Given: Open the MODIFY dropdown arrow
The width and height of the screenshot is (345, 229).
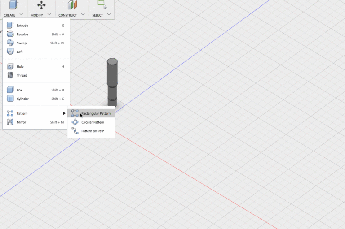Looking at the screenshot, I should click(x=49, y=14).
